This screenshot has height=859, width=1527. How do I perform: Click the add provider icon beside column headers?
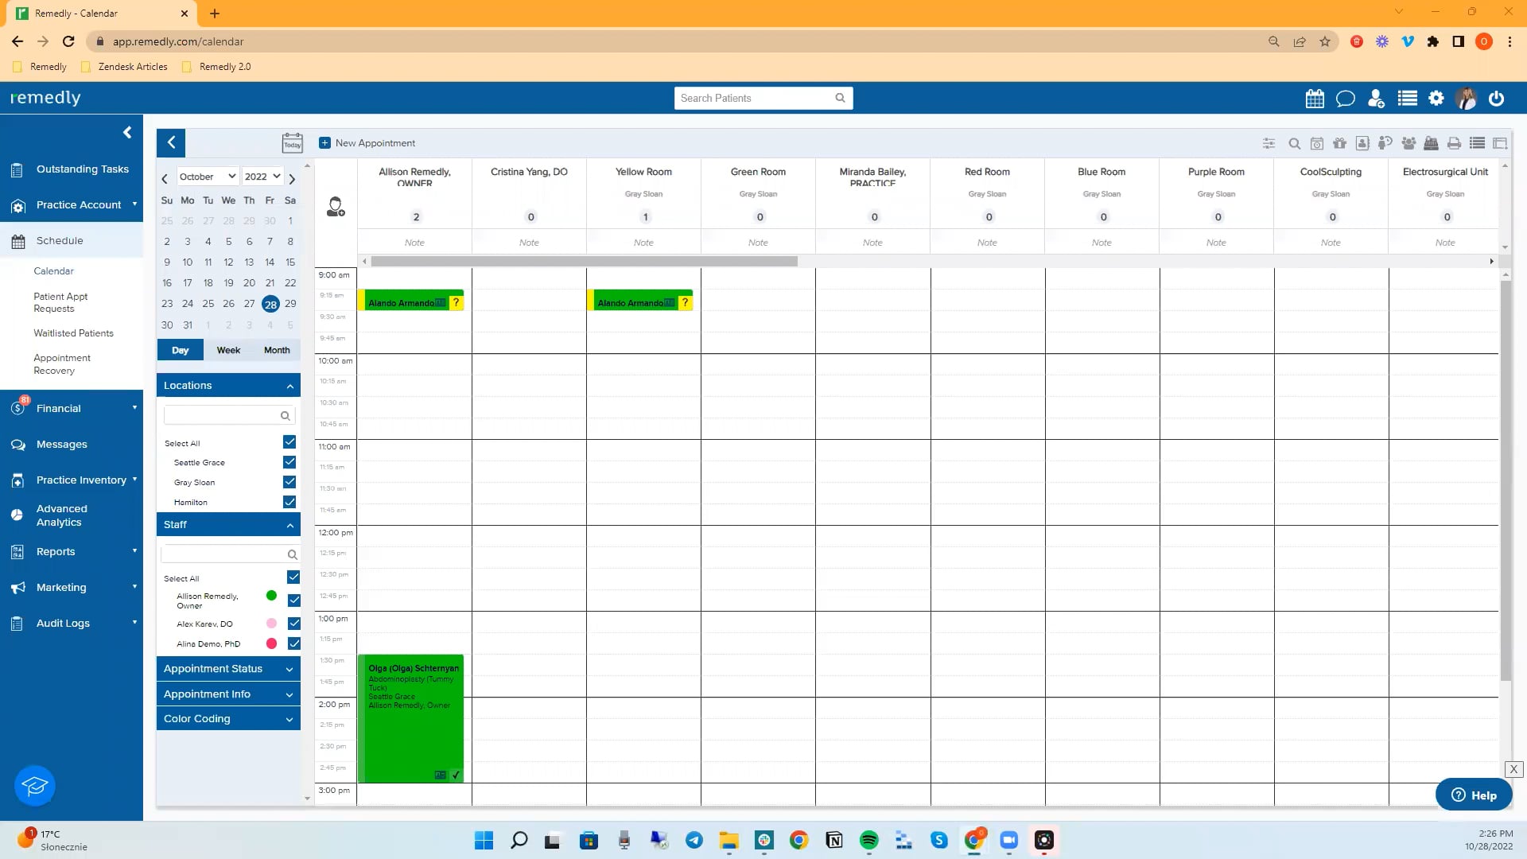pyautogui.click(x=336, y=207)
